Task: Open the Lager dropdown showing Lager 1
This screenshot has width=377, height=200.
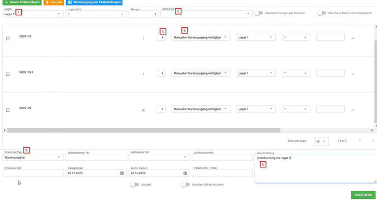Action: pyautogui.click(x=33, y=14)
